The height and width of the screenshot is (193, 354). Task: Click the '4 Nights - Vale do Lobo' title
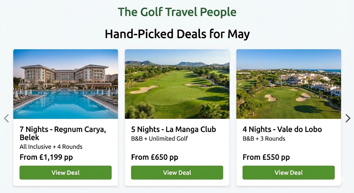click(x=282, y=129)
